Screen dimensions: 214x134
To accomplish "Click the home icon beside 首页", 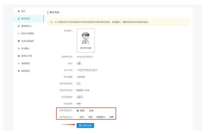I will click(19, 11).
